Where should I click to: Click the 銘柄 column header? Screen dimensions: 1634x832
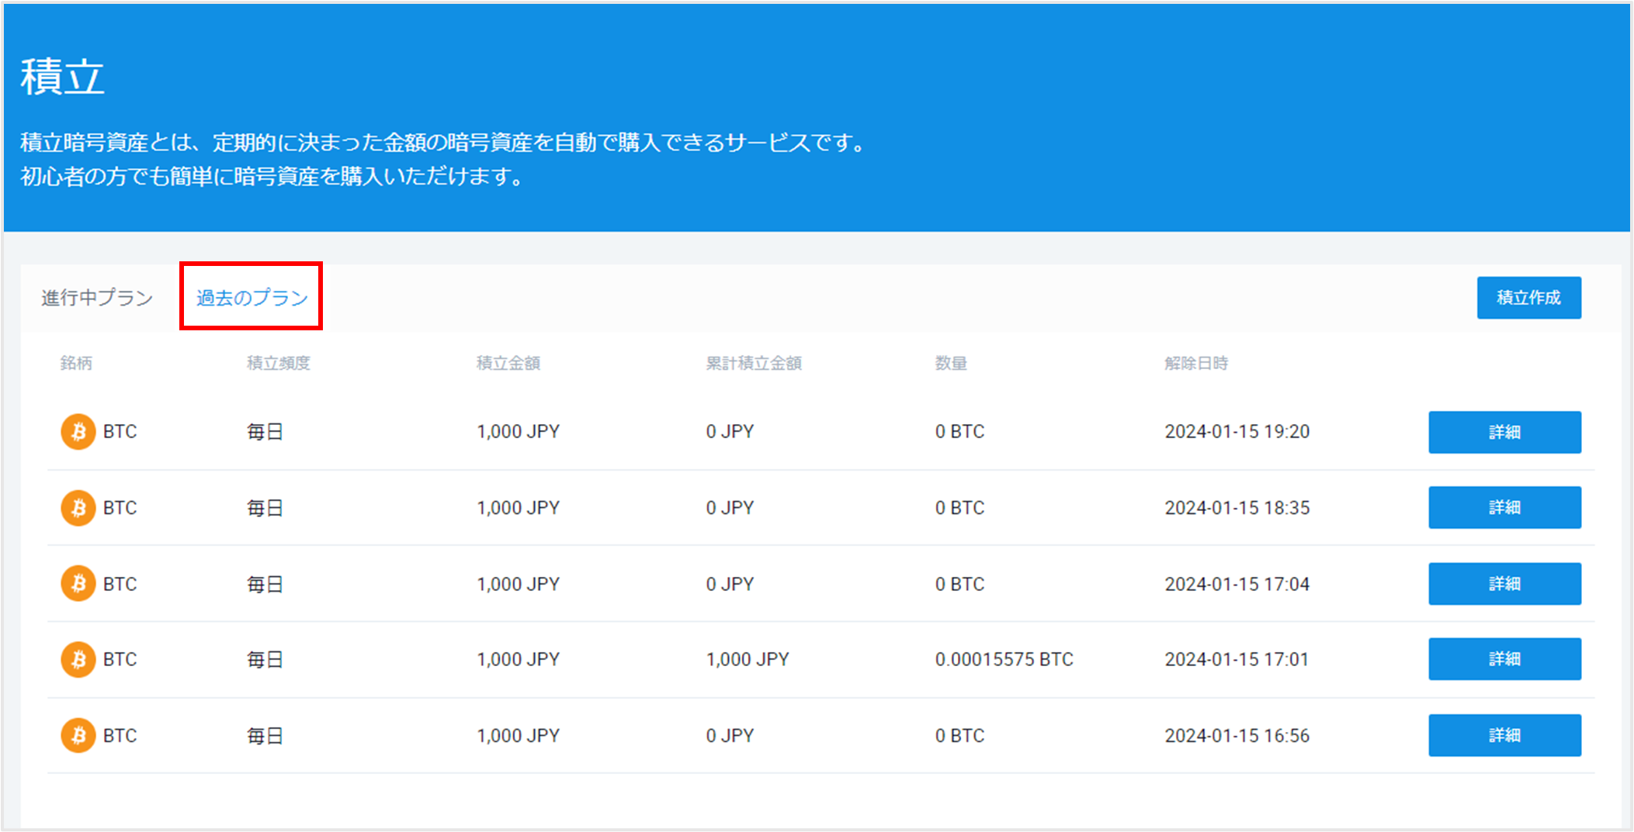click(76, 363)
